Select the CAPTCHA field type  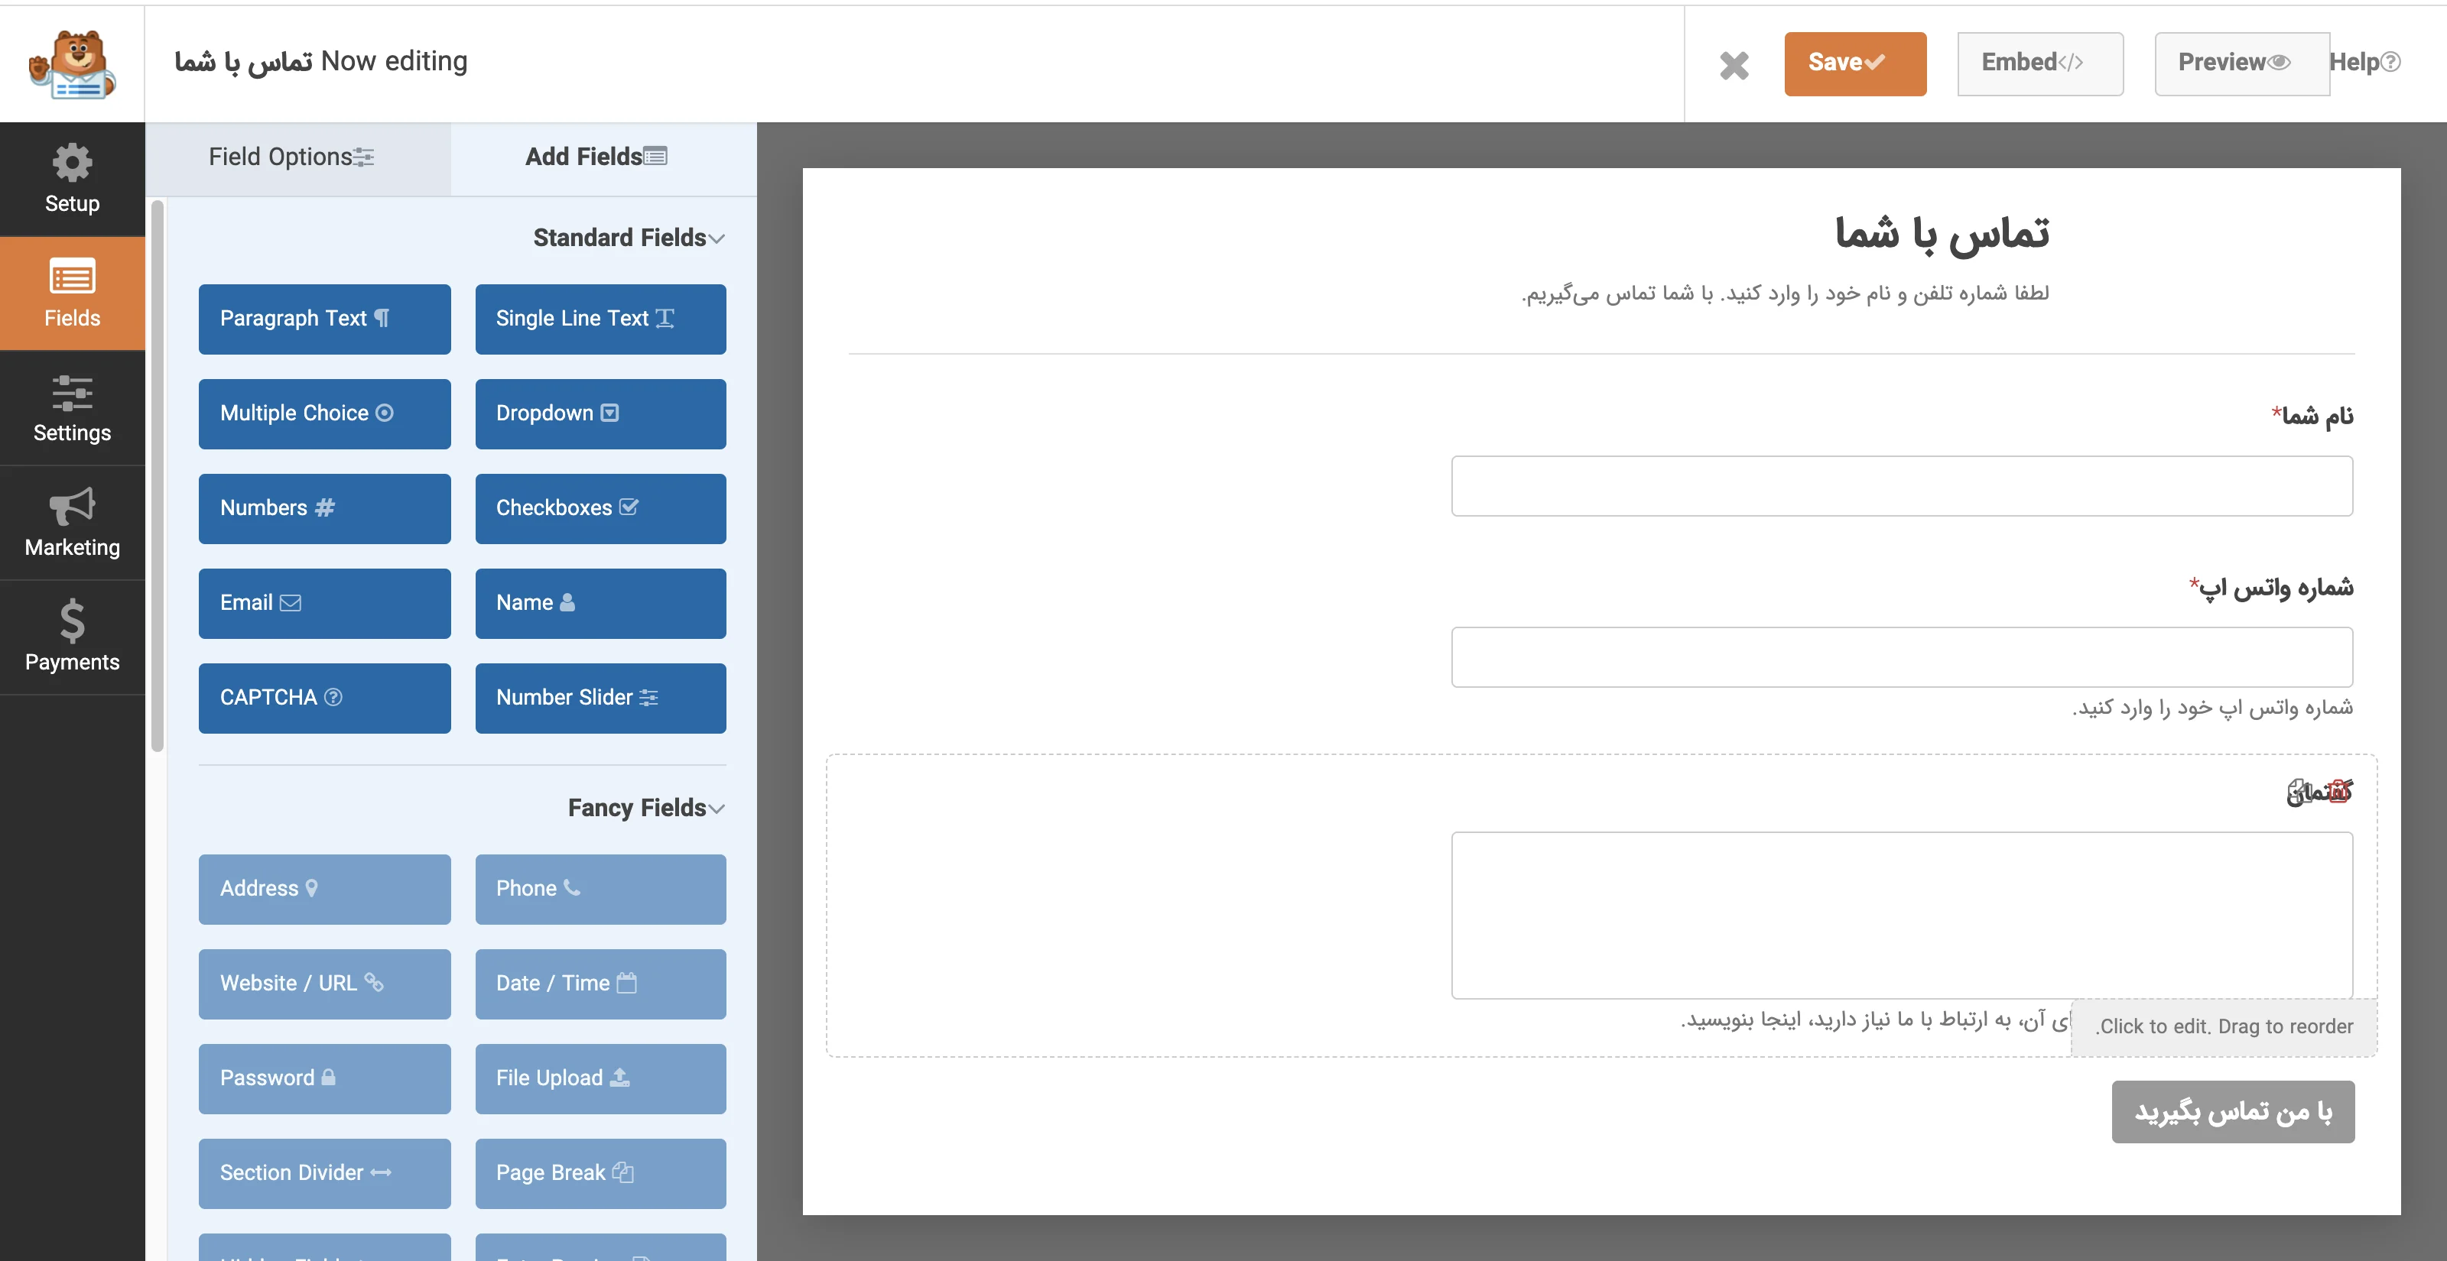click(x=322, y=696)
